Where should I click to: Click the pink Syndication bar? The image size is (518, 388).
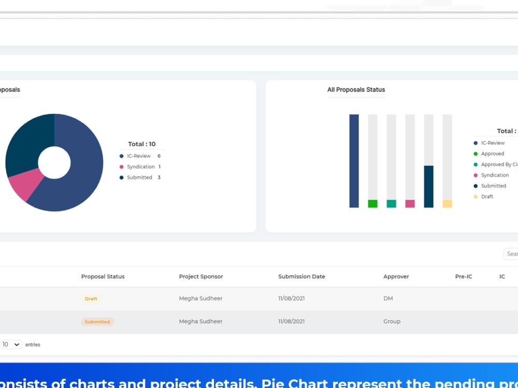coord(410,203)
